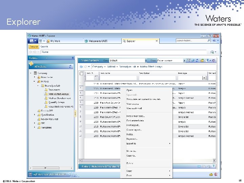The height and width of the screenshot is (183, 244).
Task: Expand the Qualification folder node
Action: pyautogui.click(x=34, y=115)
